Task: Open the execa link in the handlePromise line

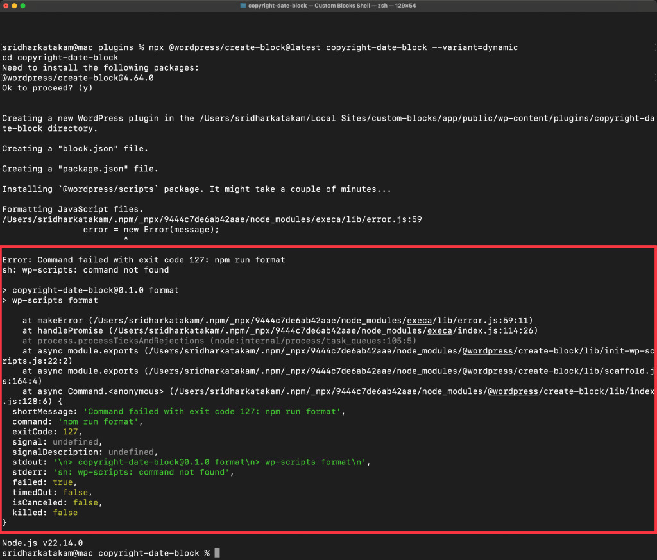Action: (439, 330)
